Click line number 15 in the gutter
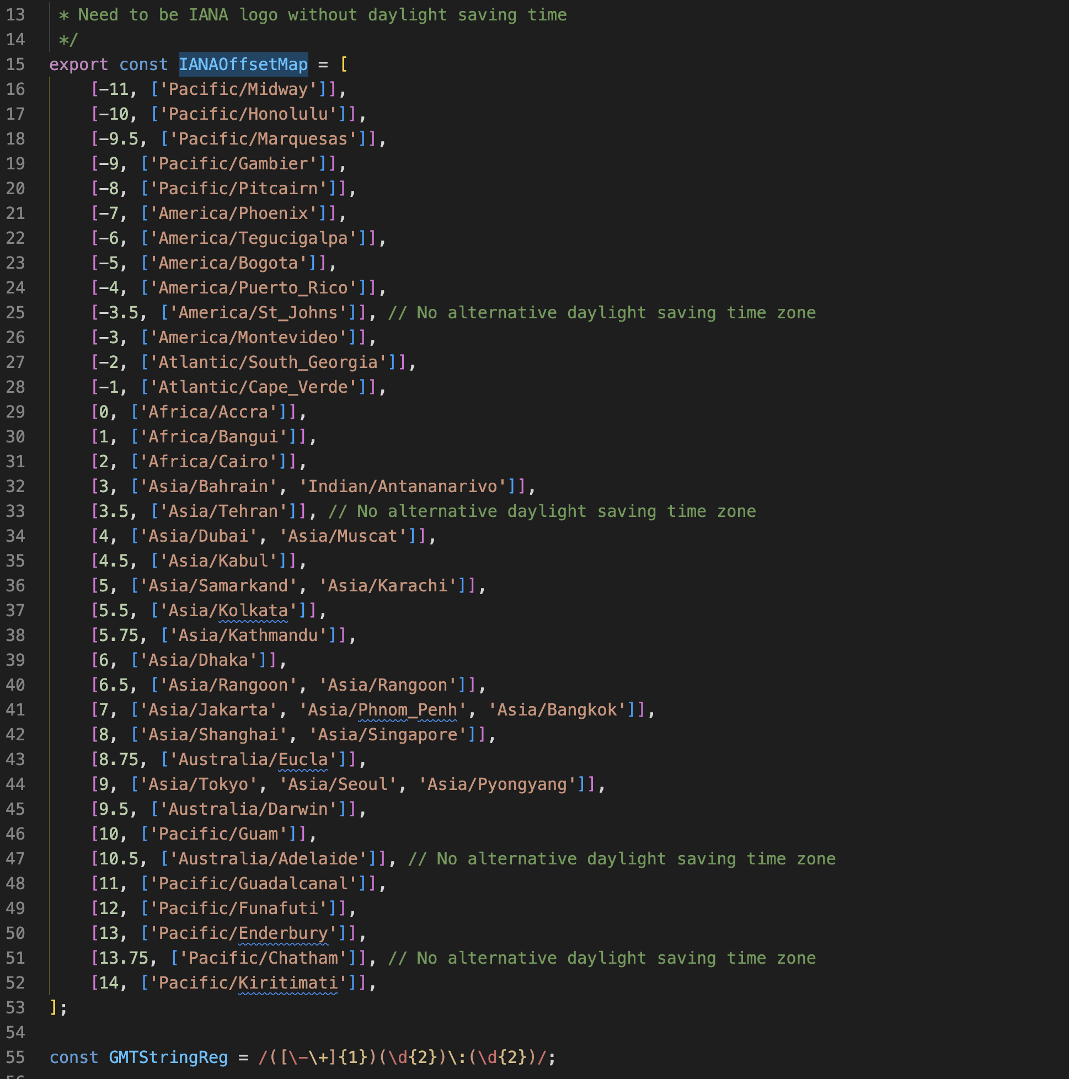 [15, 64]
